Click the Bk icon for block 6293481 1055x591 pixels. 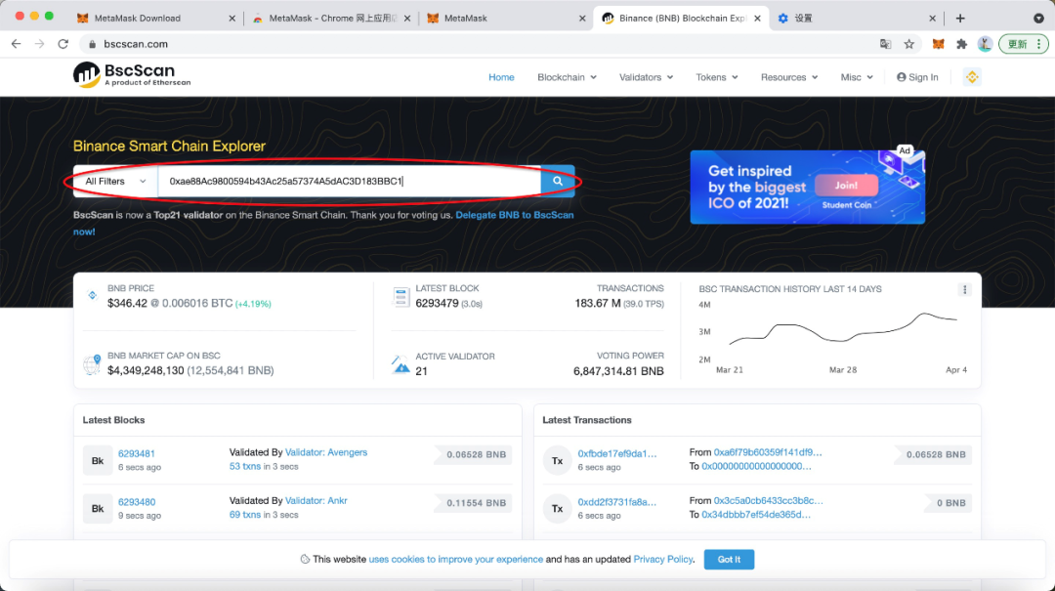coord(98,460)
